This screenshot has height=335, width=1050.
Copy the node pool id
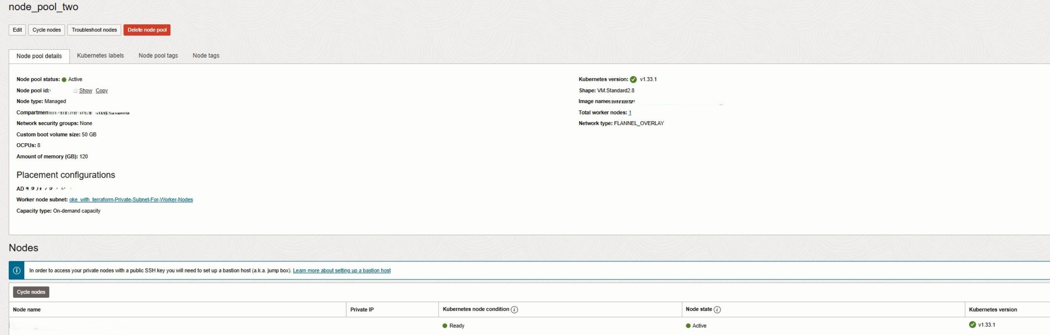101,90
